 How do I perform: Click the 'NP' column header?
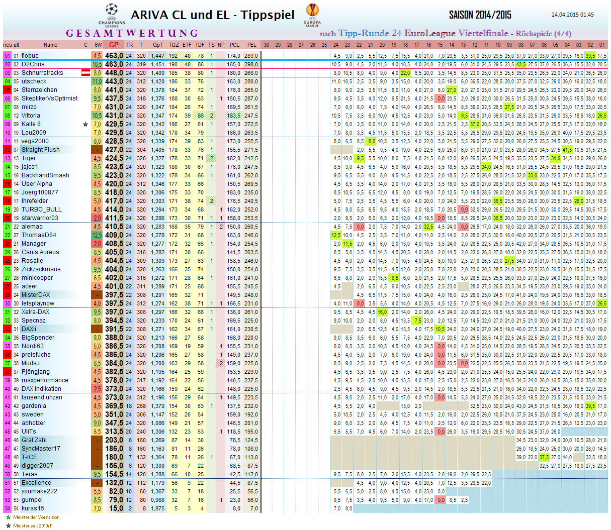221,45
